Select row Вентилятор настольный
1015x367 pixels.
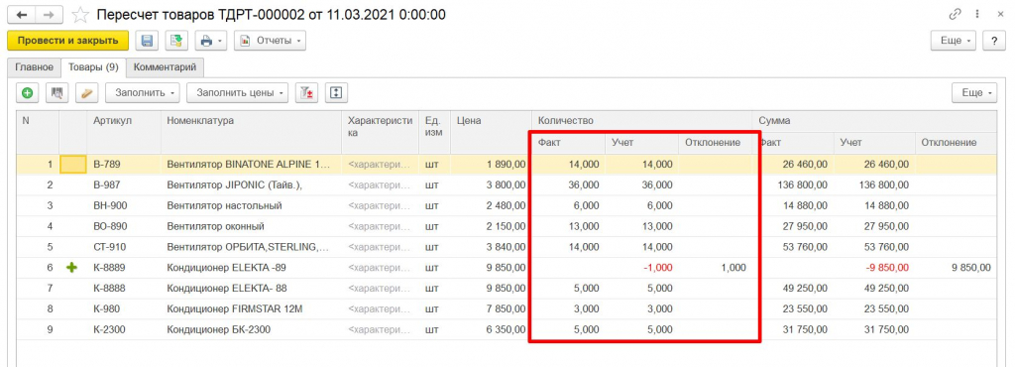tap(507, 206)
